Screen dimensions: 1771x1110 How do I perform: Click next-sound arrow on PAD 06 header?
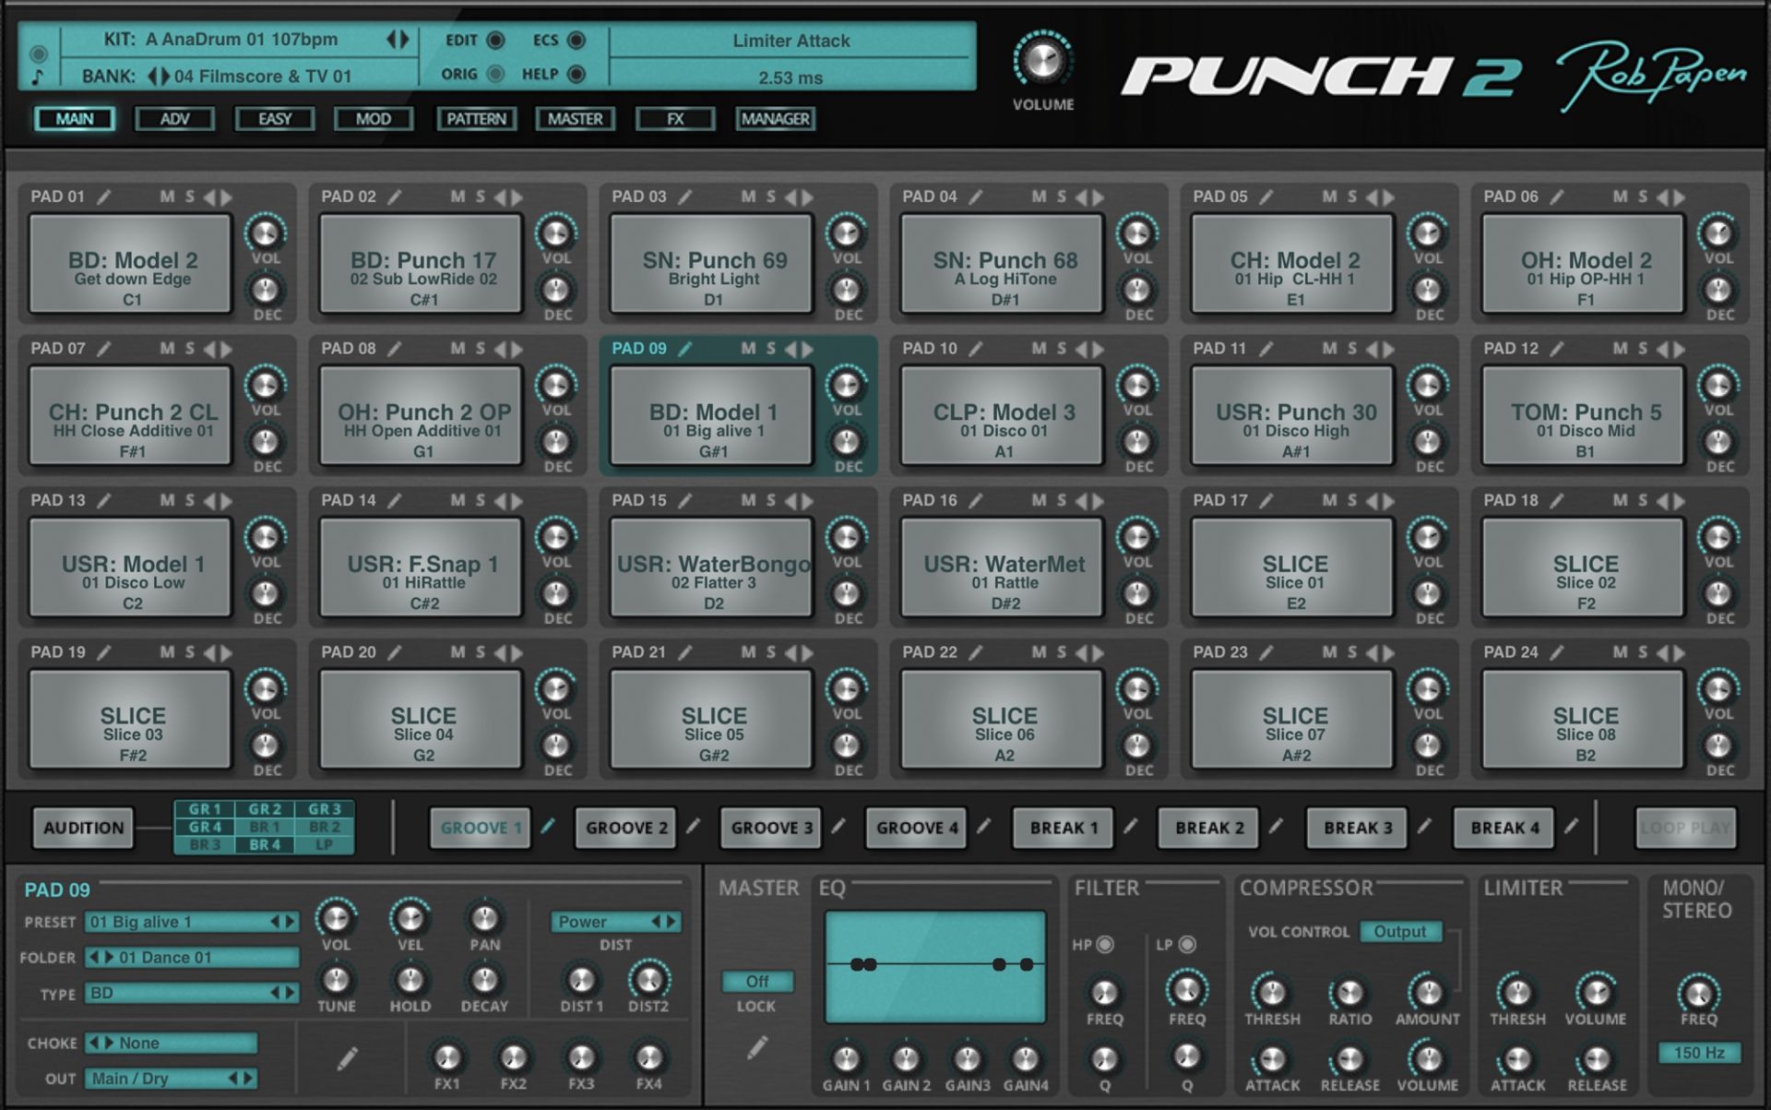pyautogui.click(x=1680, y=197)
